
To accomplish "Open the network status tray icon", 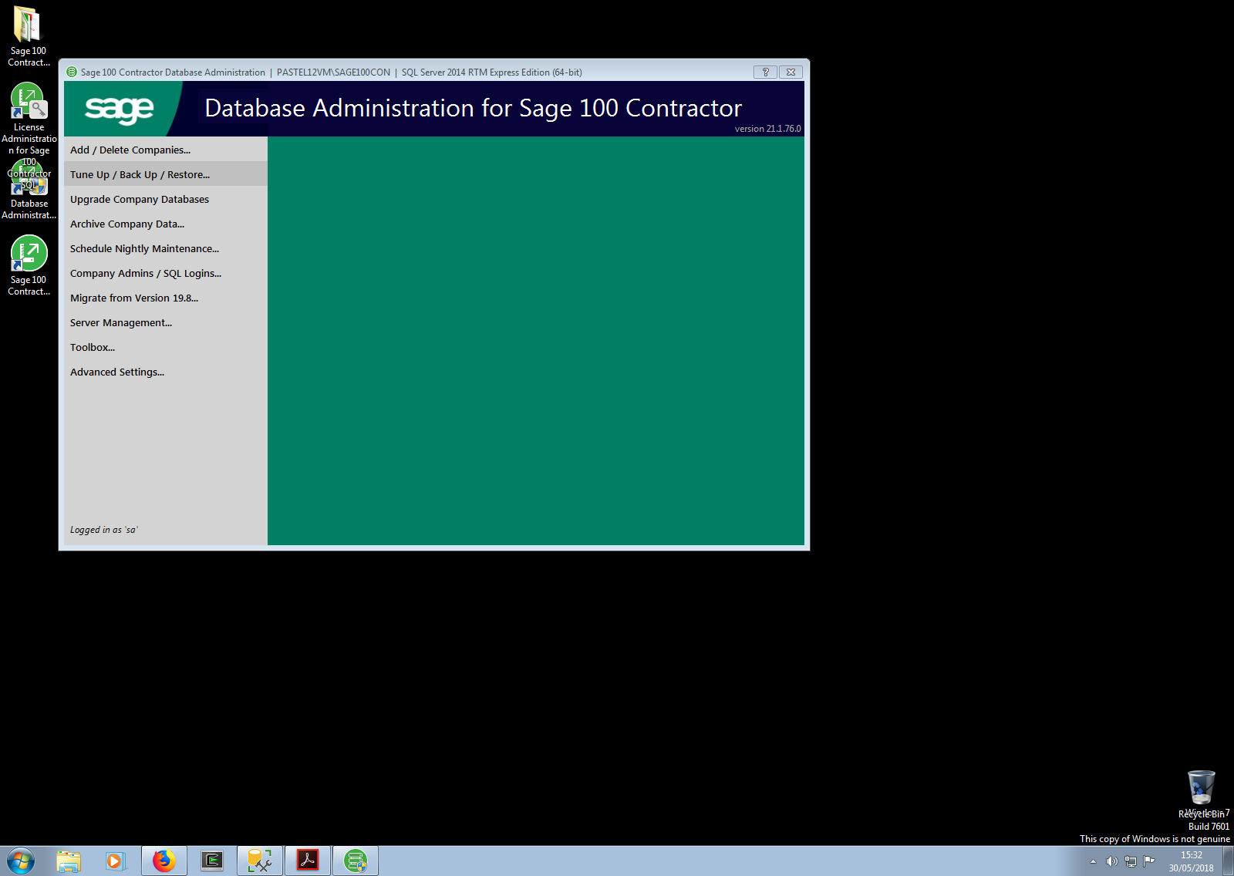I will [x=1131, y=861].
